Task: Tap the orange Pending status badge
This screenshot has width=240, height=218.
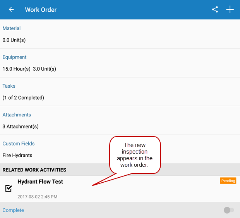Action: point(228,181)
